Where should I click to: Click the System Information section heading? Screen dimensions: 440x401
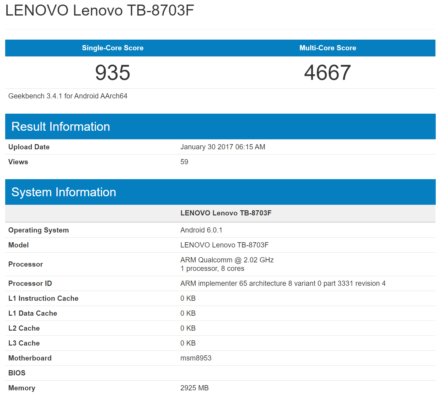pyautogui.click(x=64, y=192)
